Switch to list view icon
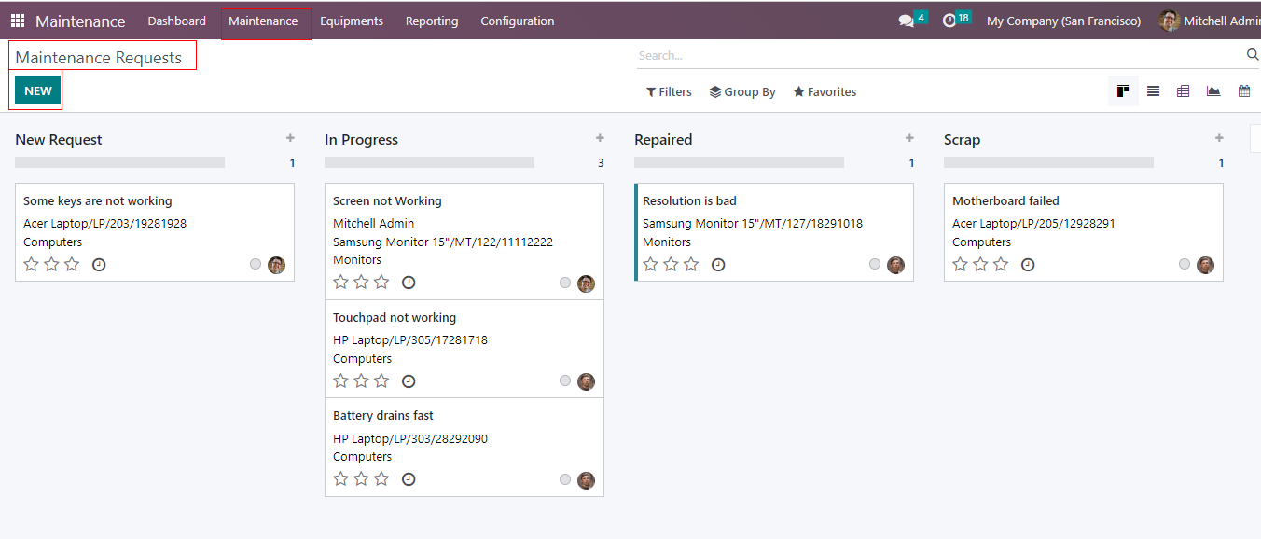1261x539 pixels. (1154, 91)
